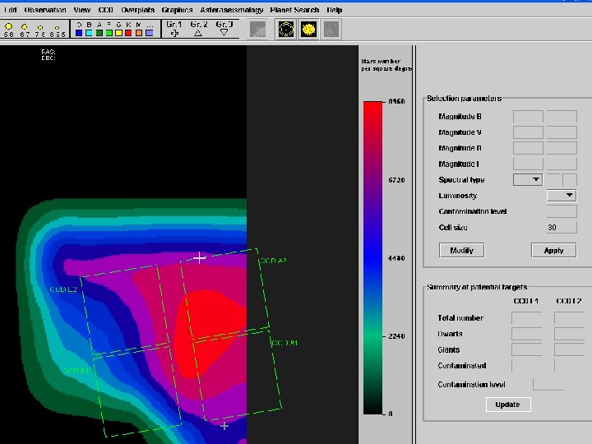Image resolution: width=592 pixels, height=444 pixels.
Task: Open the Asteroseismology menu
Action: click(232, 10)
